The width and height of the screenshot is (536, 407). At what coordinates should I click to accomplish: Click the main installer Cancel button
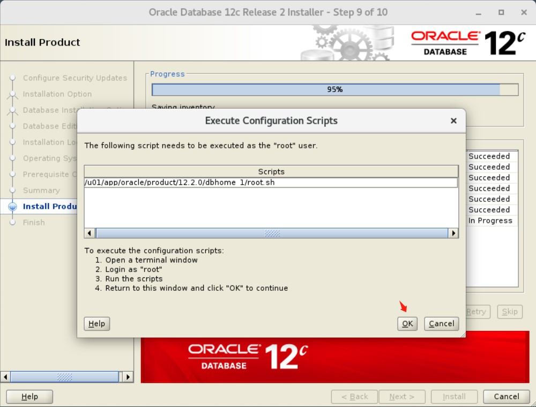(507, 396)
